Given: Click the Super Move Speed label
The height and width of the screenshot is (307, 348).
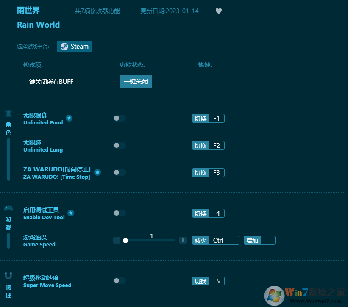Looking at the screenshot, I should click(47, 285).
